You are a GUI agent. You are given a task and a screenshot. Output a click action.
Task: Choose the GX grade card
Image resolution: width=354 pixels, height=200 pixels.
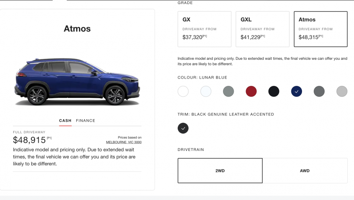click(x=204, y=29)
